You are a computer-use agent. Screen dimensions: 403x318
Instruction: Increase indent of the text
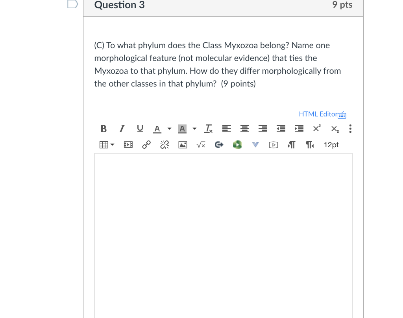tap(299, 129)
